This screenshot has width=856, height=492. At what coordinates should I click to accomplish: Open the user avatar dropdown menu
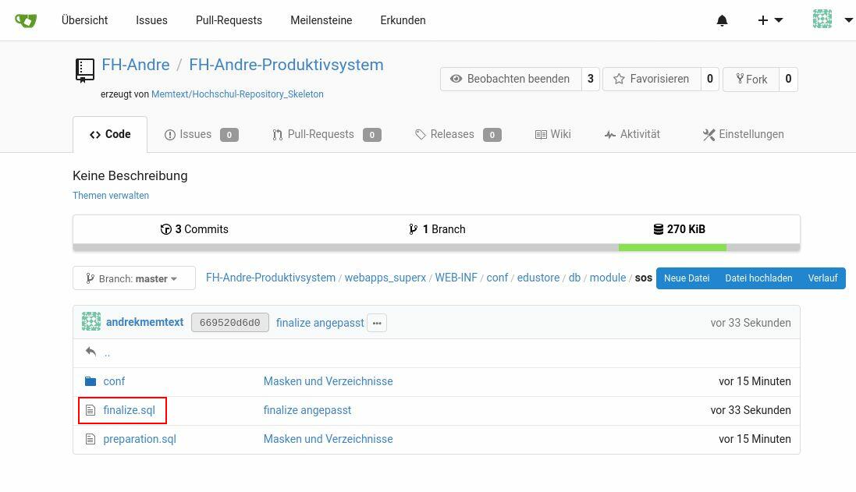pos(832,20)
